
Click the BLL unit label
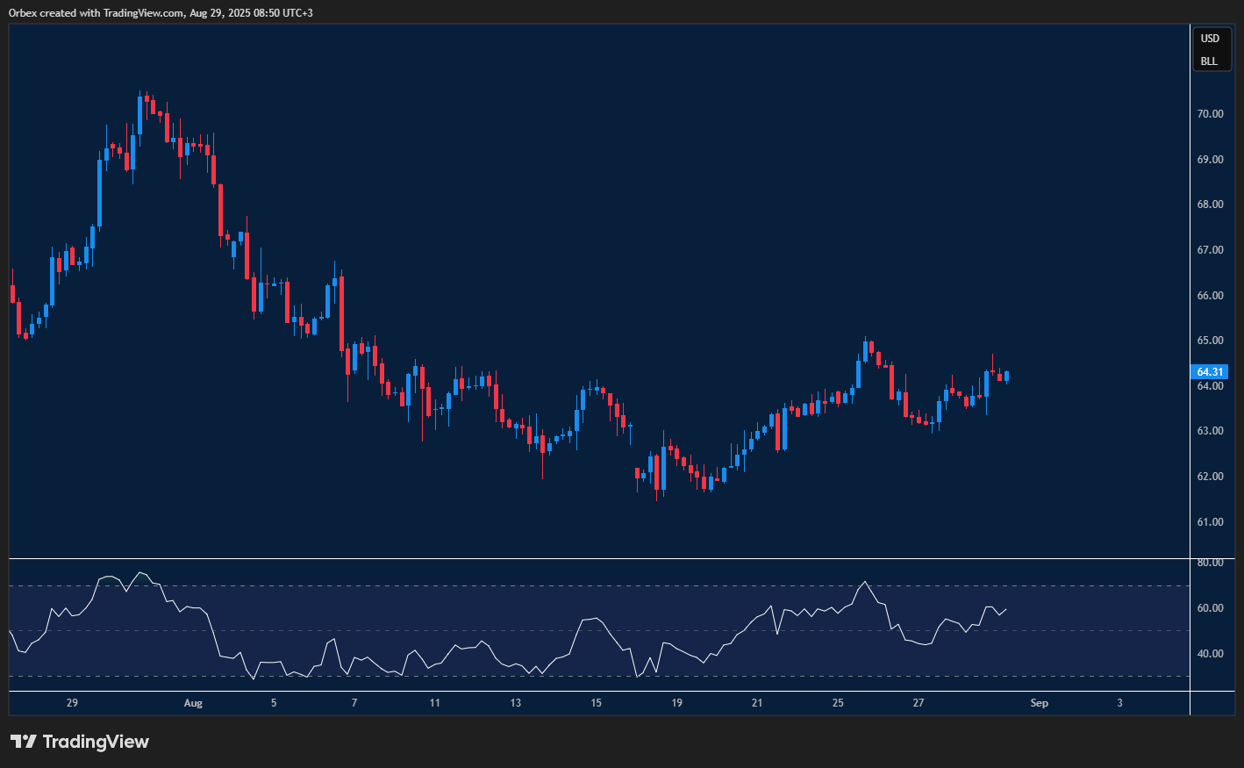1209,61
